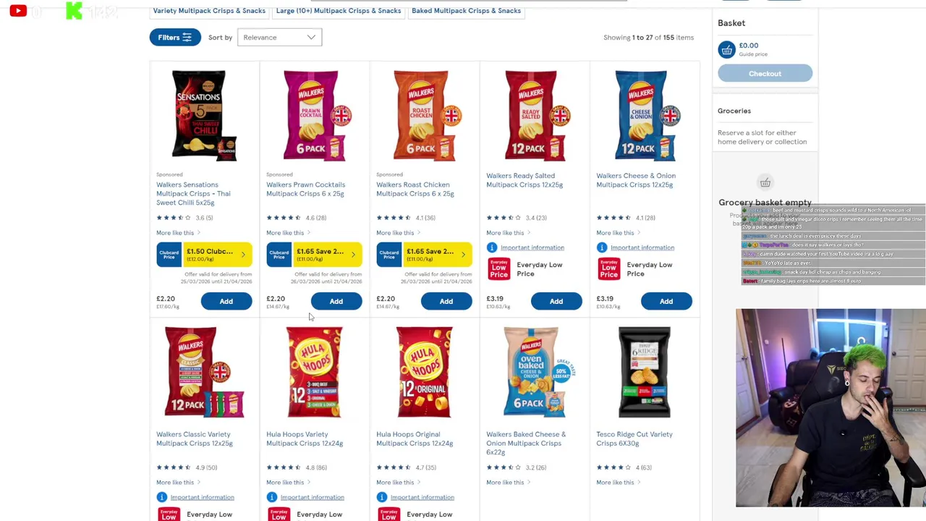Click the YouTube logo icon

[x=18, y=11]
